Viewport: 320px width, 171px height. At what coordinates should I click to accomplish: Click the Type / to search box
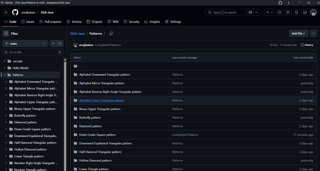point(226,12)
